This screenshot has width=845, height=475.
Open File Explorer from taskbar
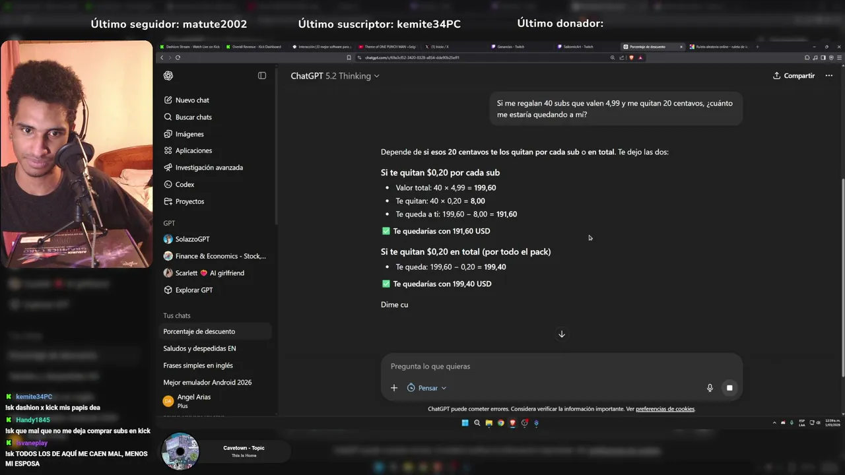click(489, 423)
